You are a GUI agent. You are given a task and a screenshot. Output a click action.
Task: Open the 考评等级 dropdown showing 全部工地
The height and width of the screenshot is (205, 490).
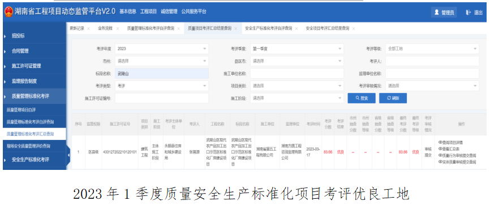point(432,49)
